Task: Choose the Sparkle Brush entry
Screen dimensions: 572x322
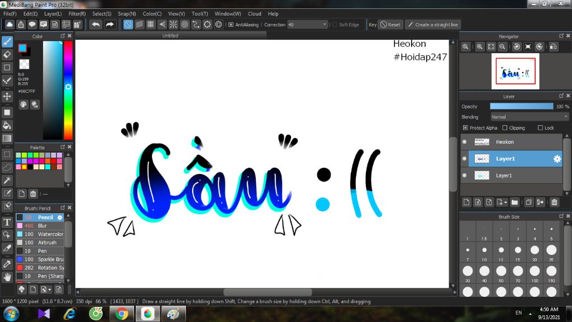Action: 40,259
